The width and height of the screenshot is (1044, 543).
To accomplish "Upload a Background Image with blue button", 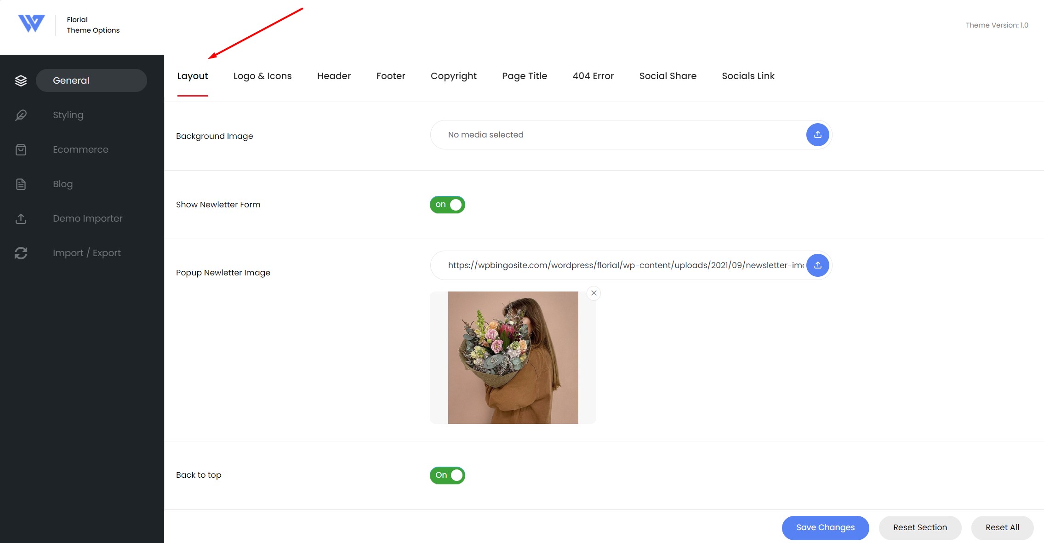I will coord(817,135).
